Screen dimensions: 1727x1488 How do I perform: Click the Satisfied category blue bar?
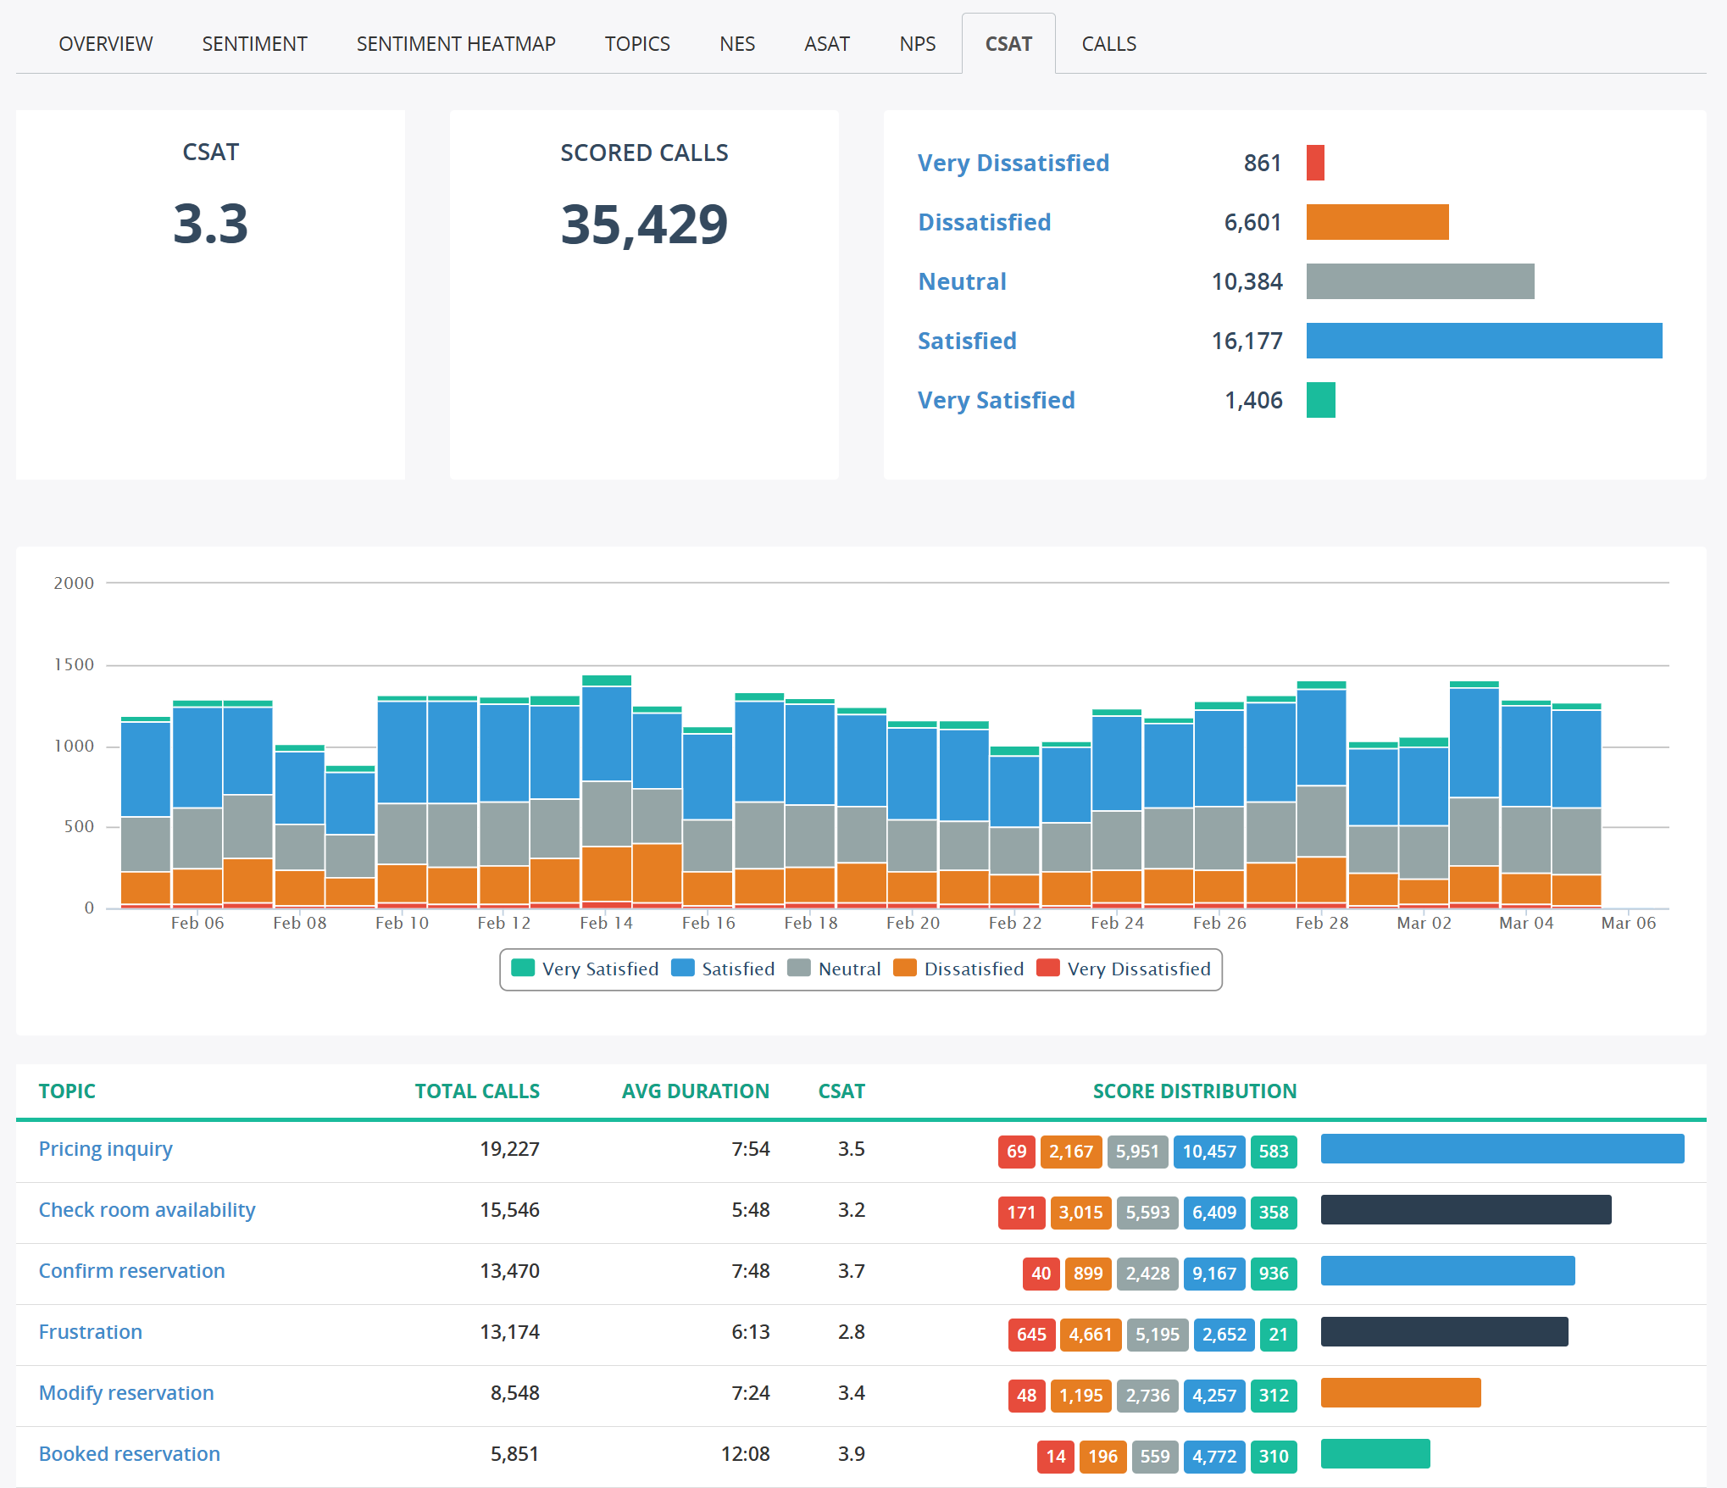pos(1484,341)
